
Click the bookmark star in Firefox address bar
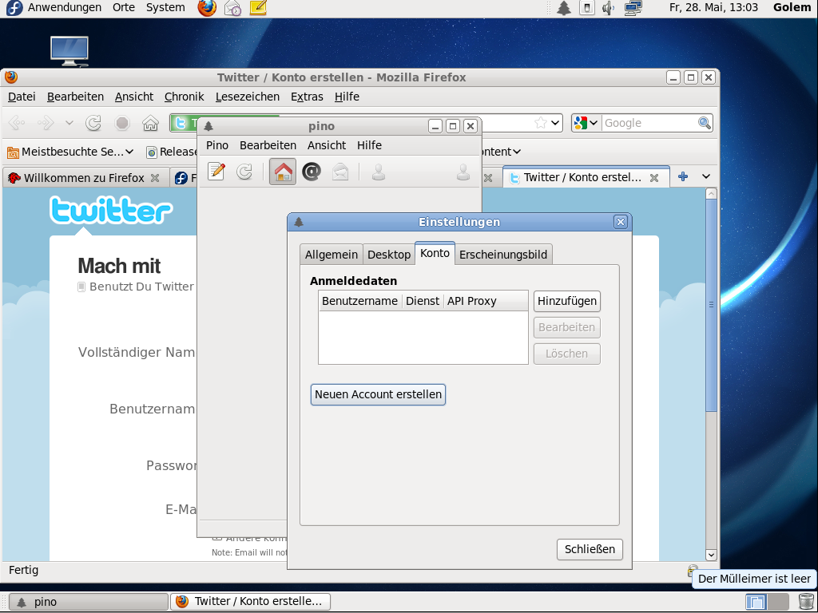coord(541,123)
